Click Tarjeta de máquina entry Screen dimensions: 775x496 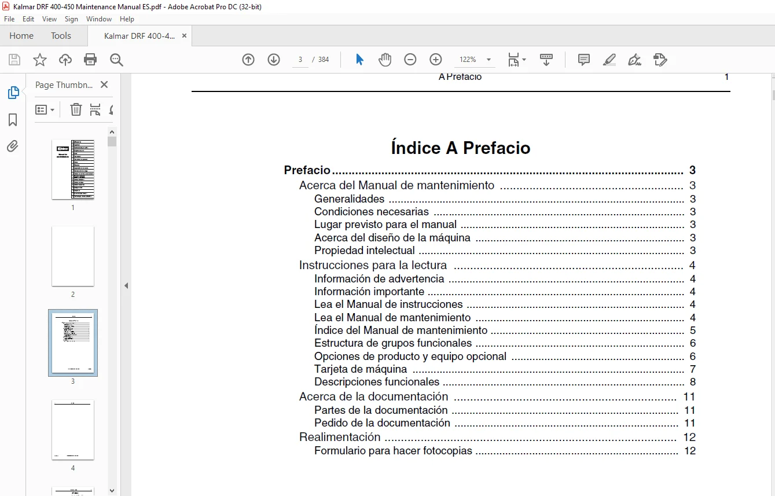505,369
